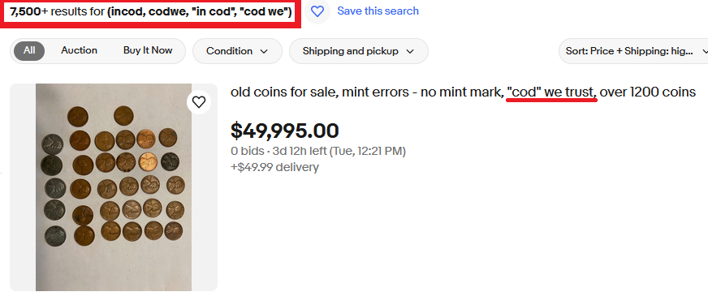Switch to Auction listings only
This screenshot has width=708, height=296.
point(79,50)
